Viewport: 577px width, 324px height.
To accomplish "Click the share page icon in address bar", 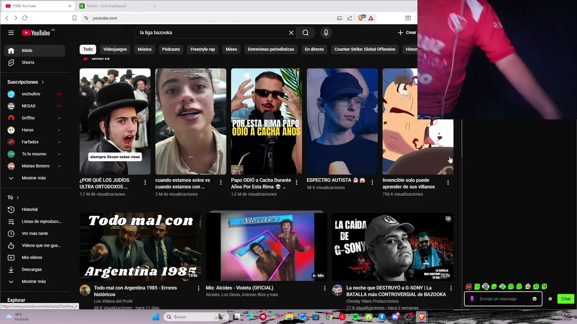I will point(350,18).
